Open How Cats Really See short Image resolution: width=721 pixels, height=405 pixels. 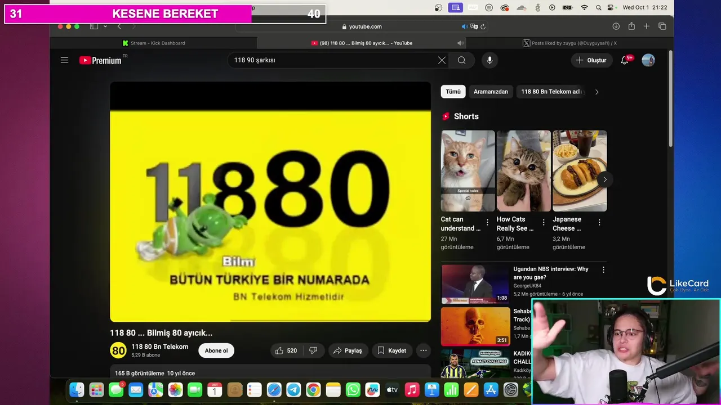[523, 171]
